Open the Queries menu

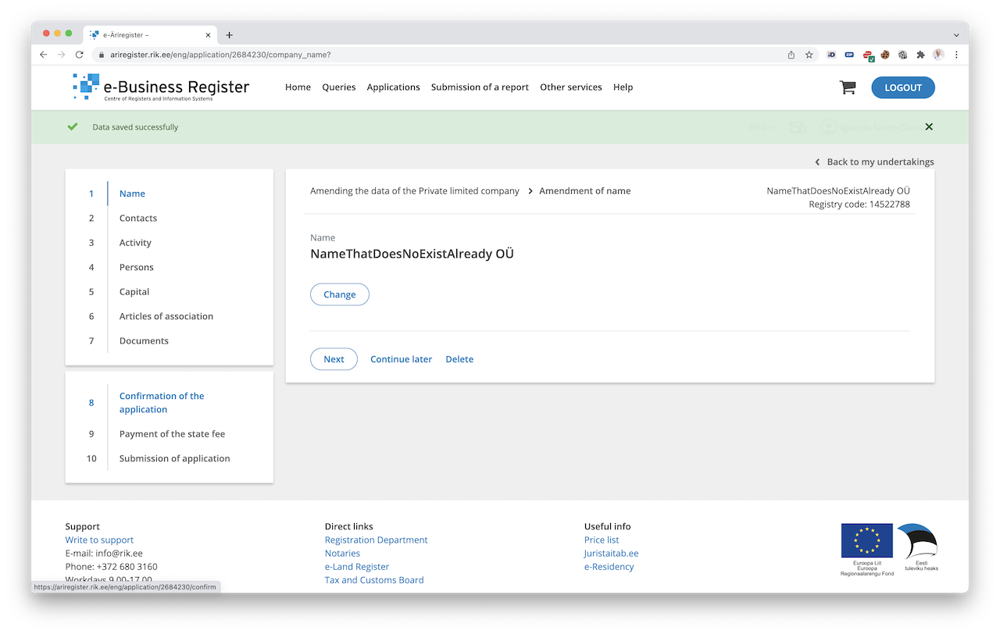pos(338,87)
